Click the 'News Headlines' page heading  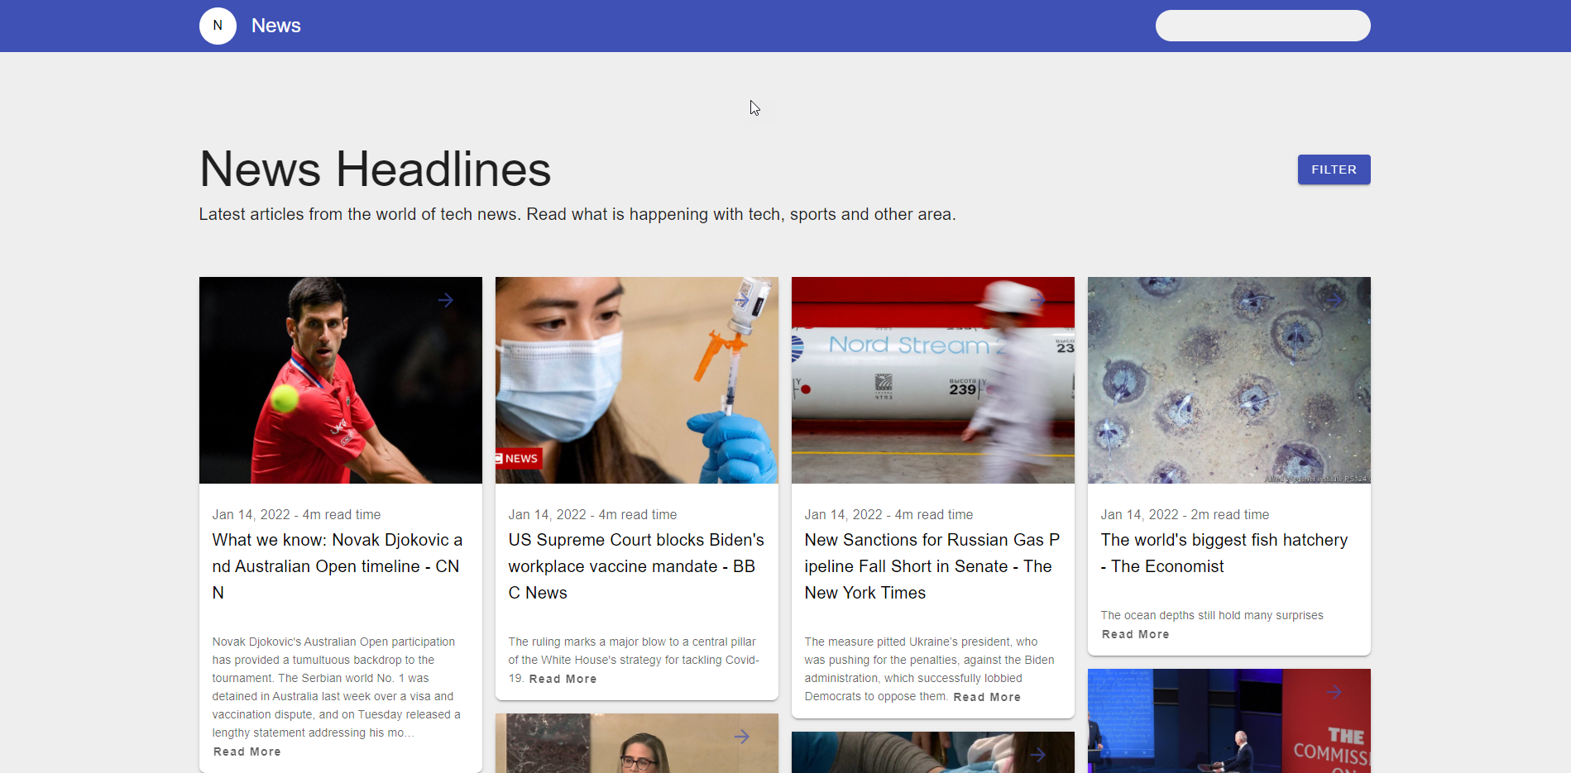(375, 169)
